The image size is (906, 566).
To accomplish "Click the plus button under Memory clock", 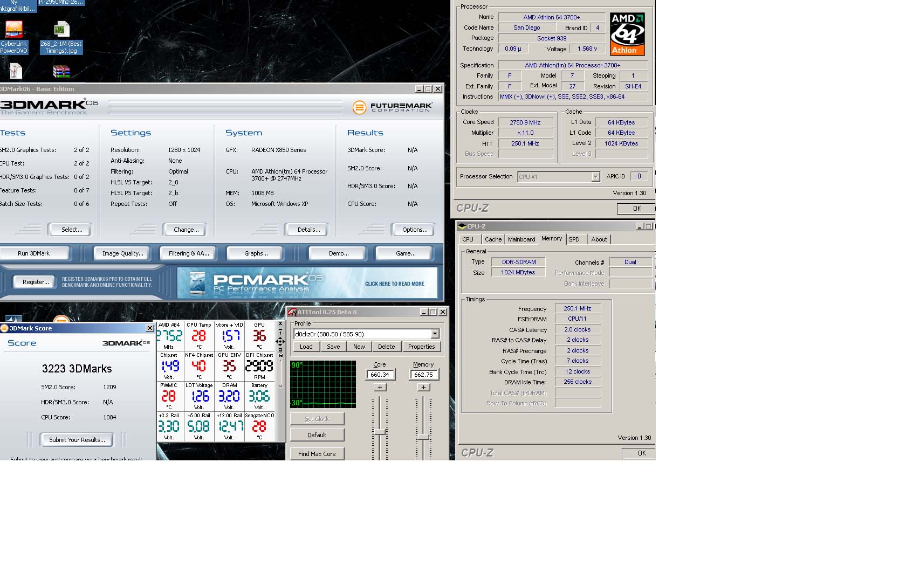I will tap(423, 387).
